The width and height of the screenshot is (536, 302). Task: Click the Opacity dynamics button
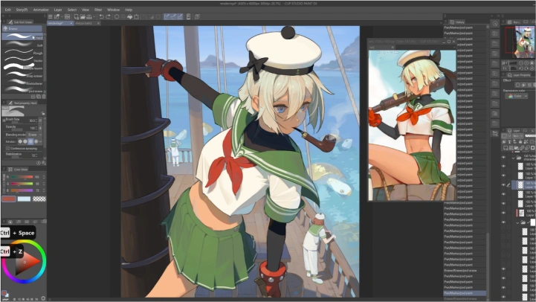(40, 128)
